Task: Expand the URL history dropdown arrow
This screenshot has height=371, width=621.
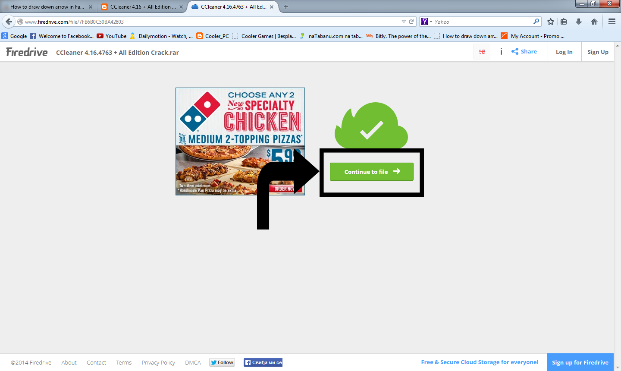Action: click(x=404, y=22)
